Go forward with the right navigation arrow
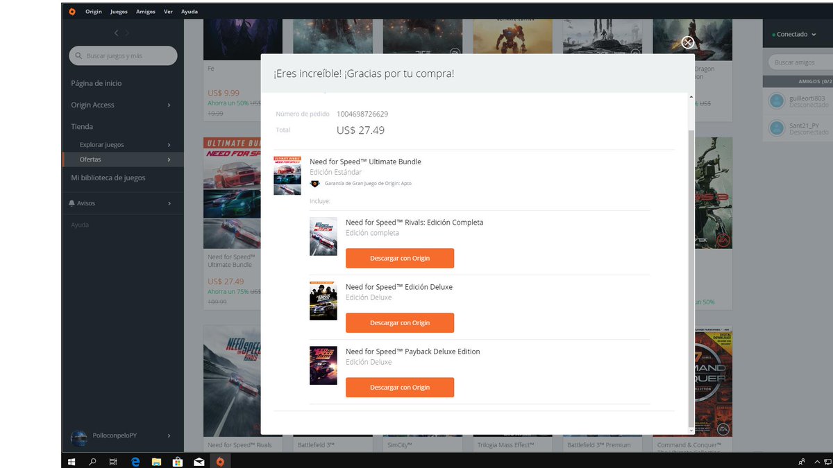Screen dimensions: 833x468 click(x=128, y=33)
